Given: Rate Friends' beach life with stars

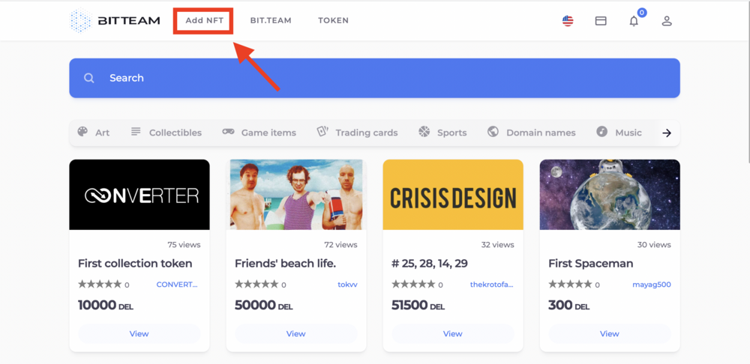Looking at the screenshot, I should tap(256, 284).
